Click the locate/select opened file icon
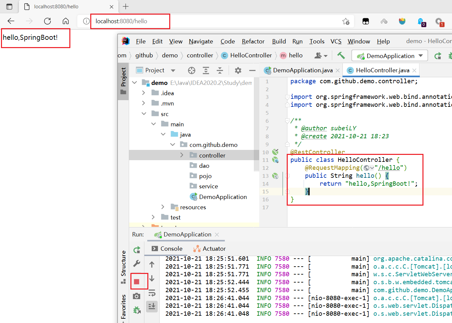This screenshot has width=452, height=323. click(x=191, y=70)
